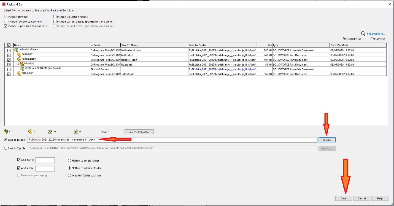Choose Keep full folder structure
The height and width of the screenshot is (206, 394).
tap(69, 176)
